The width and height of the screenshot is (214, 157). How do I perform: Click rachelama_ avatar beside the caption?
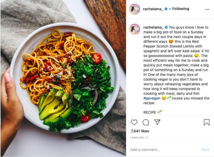pyautogui.click(x=135, y=29)
